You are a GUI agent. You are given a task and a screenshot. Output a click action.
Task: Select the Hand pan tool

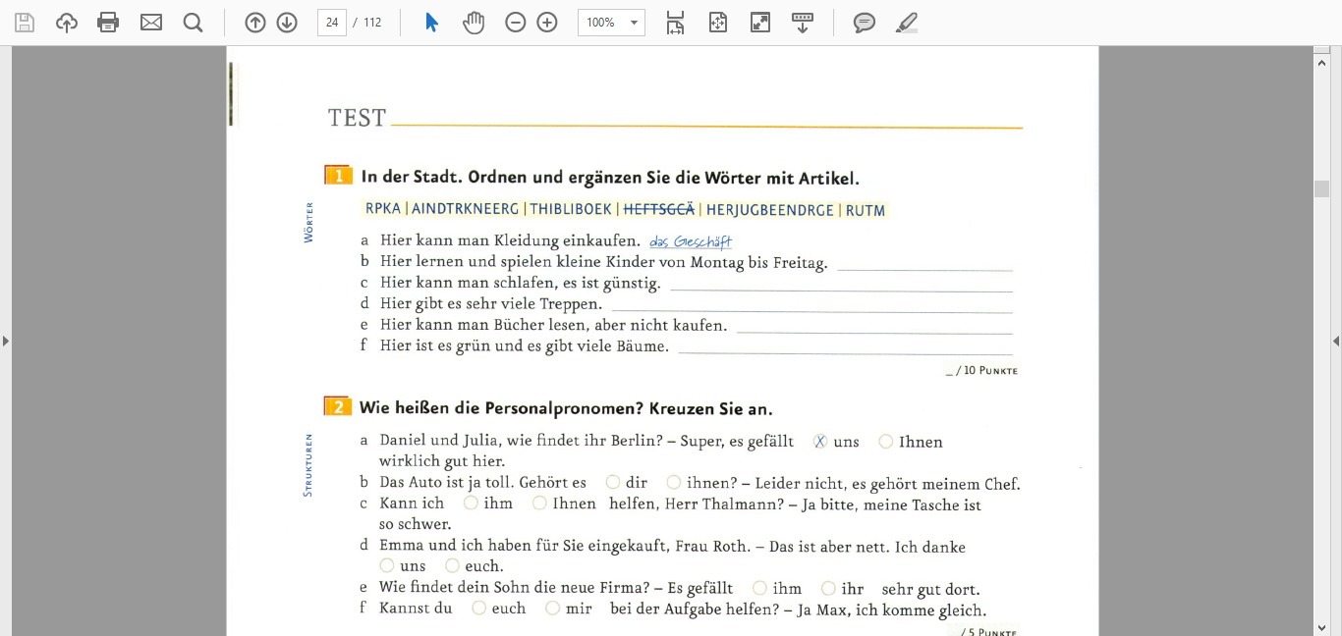474,23
